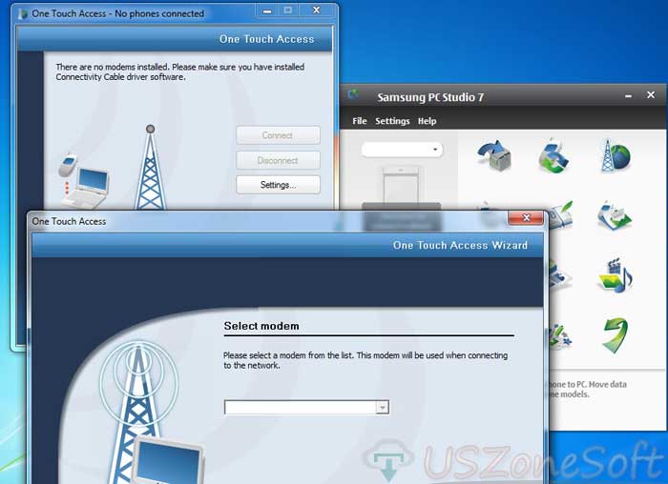Image resolution: width=668 pixels, height=484 pixels.
Task: Click the 'There are no modems installed' message
Action: click(180, 71)
